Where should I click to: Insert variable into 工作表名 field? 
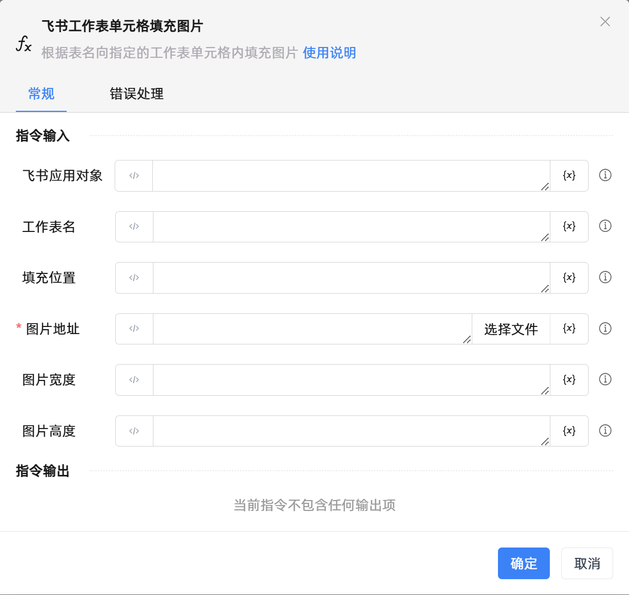[x=569, y=227]
